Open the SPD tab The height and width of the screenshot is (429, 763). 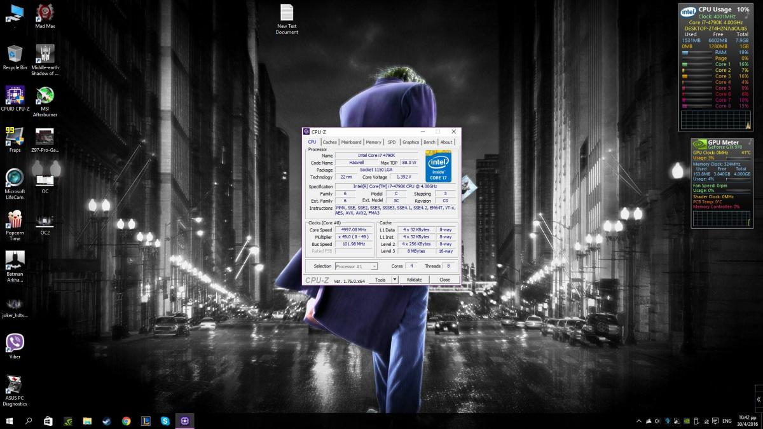pos(392,142)
